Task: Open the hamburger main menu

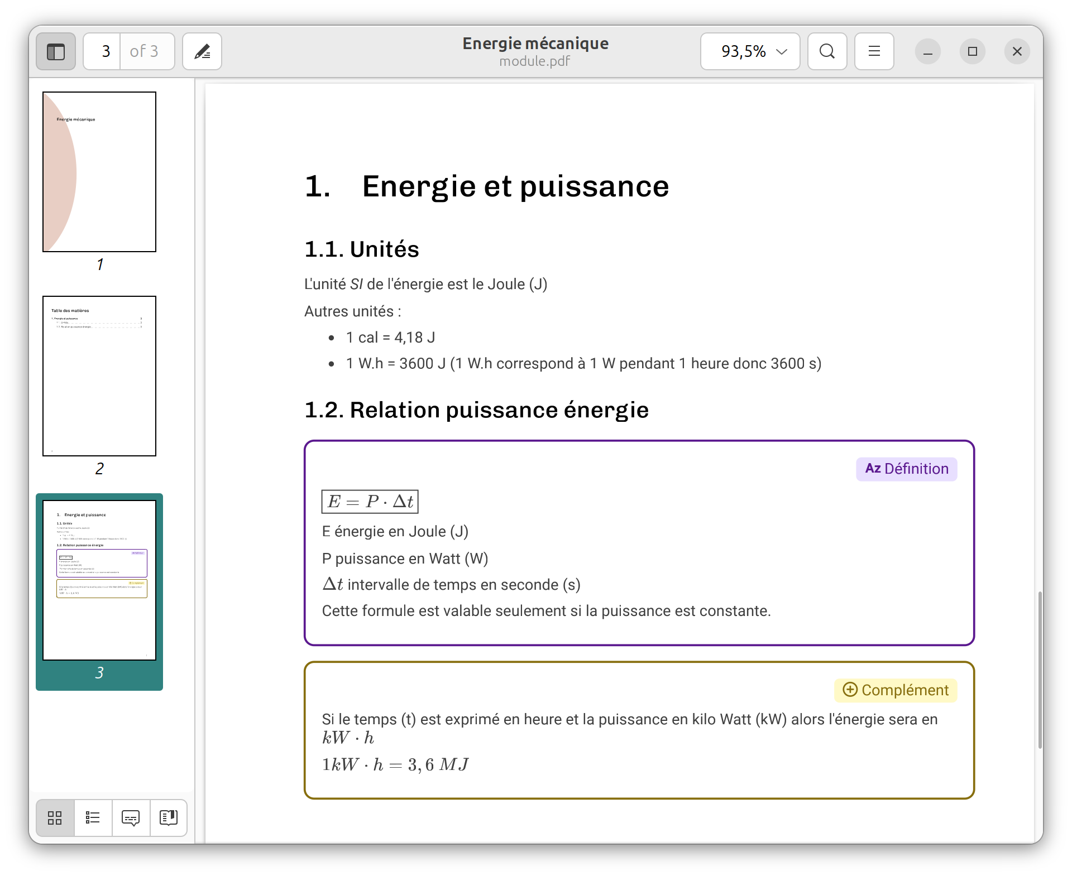Action: pos(874,51)
